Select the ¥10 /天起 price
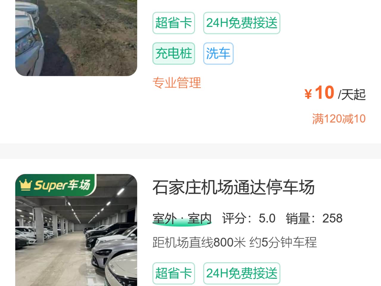This screenshot has width=381, height=286. pos(335,93)
